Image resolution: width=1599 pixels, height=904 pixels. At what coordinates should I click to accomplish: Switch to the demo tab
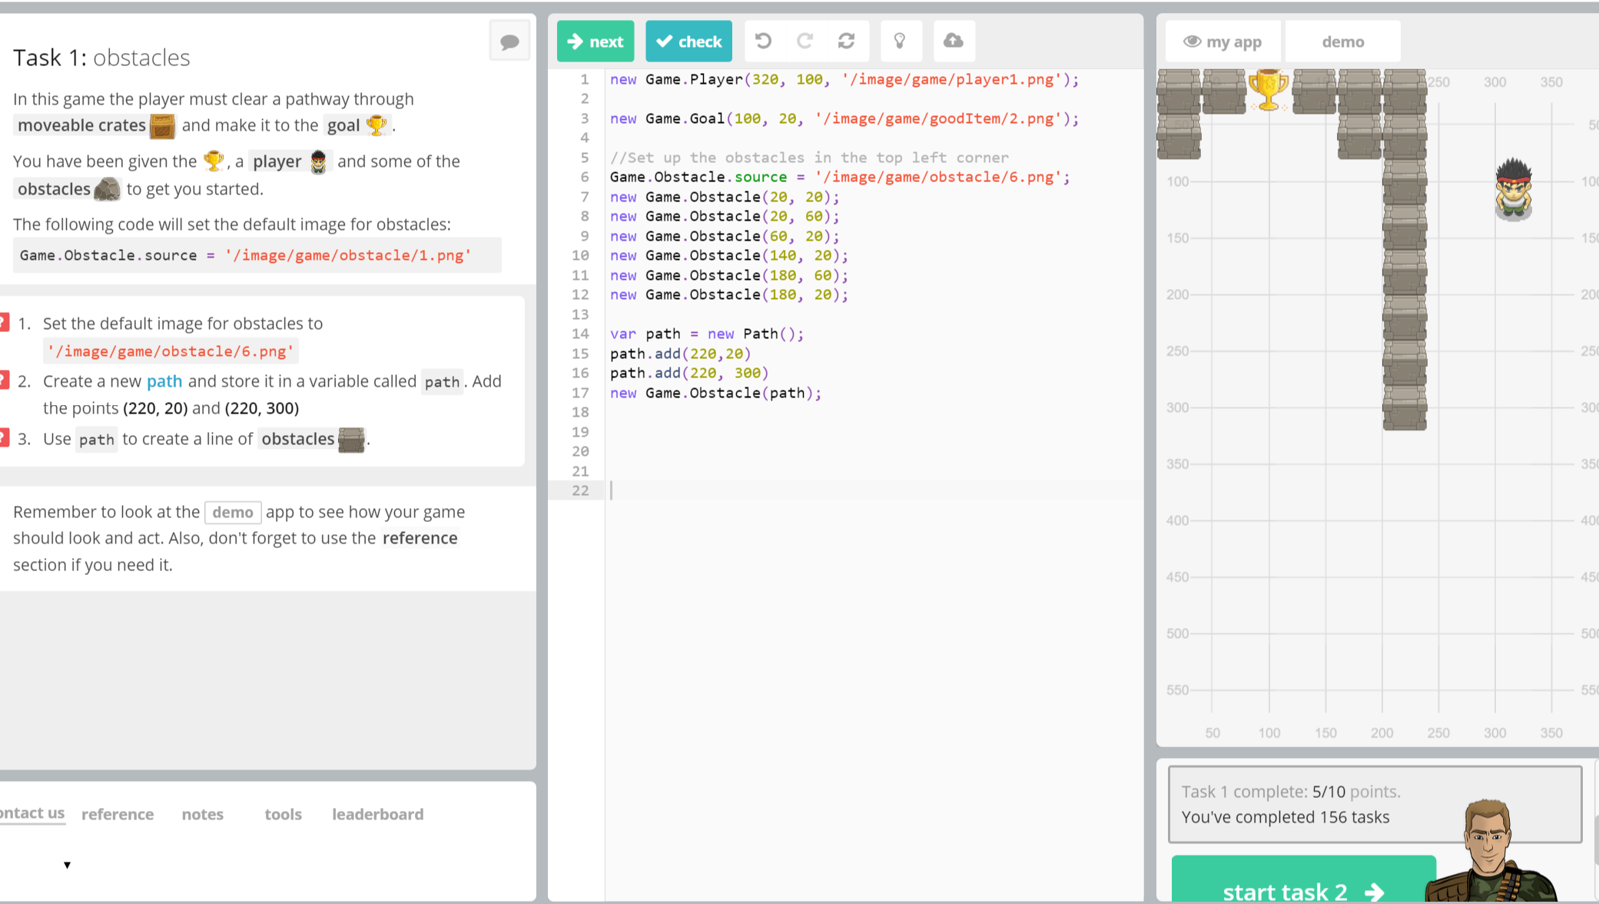tap(1342, 42)
